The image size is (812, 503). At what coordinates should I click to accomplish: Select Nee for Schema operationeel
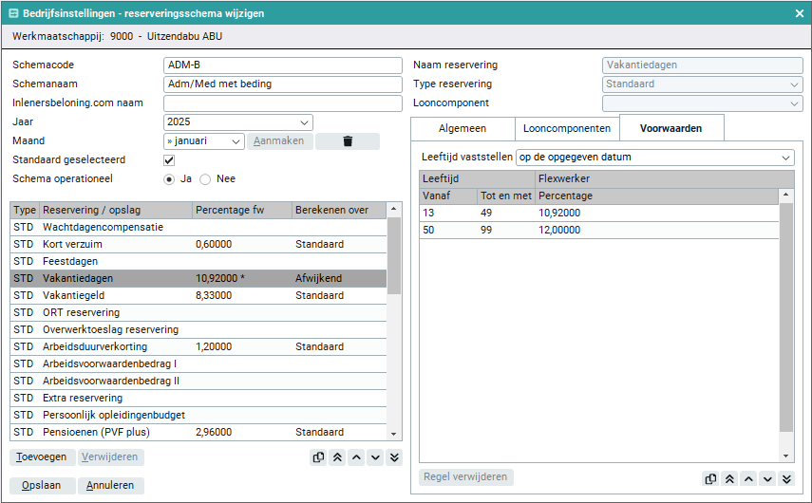(205, 178)
